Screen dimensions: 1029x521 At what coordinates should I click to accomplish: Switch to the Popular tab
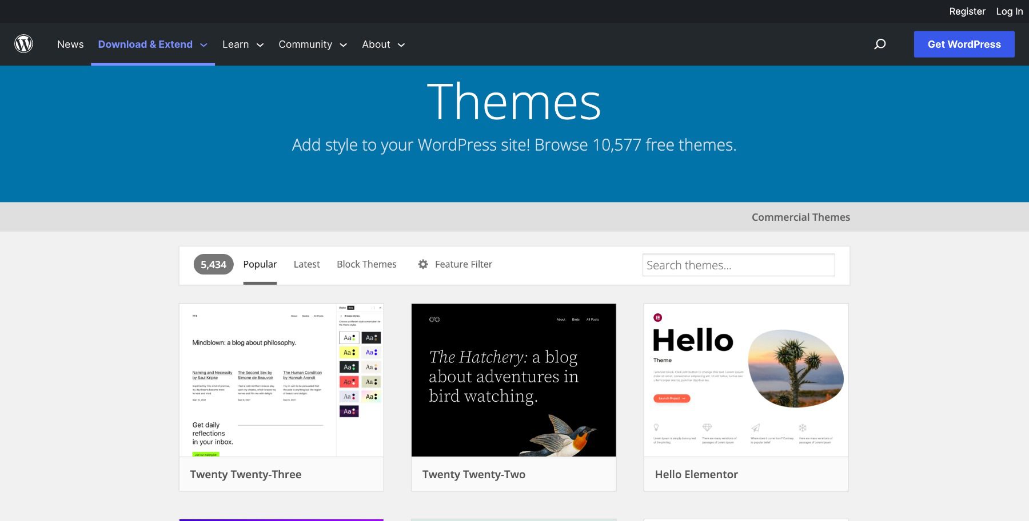pos(260,264)
